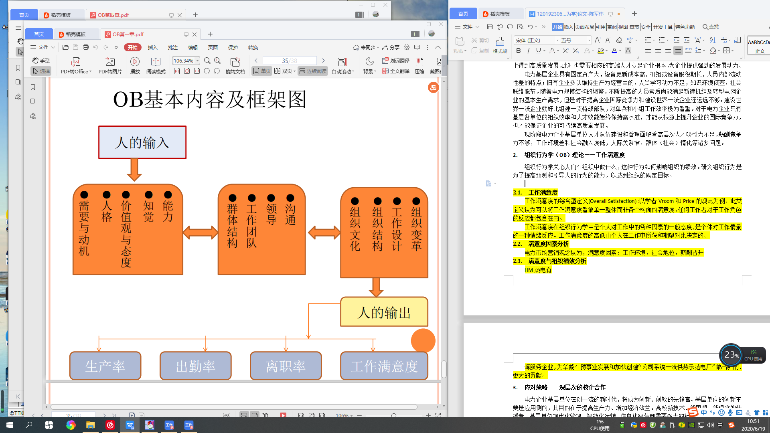Zoom in the PDF page
Viewport: 770px width, 433px height.
(217, 61)
